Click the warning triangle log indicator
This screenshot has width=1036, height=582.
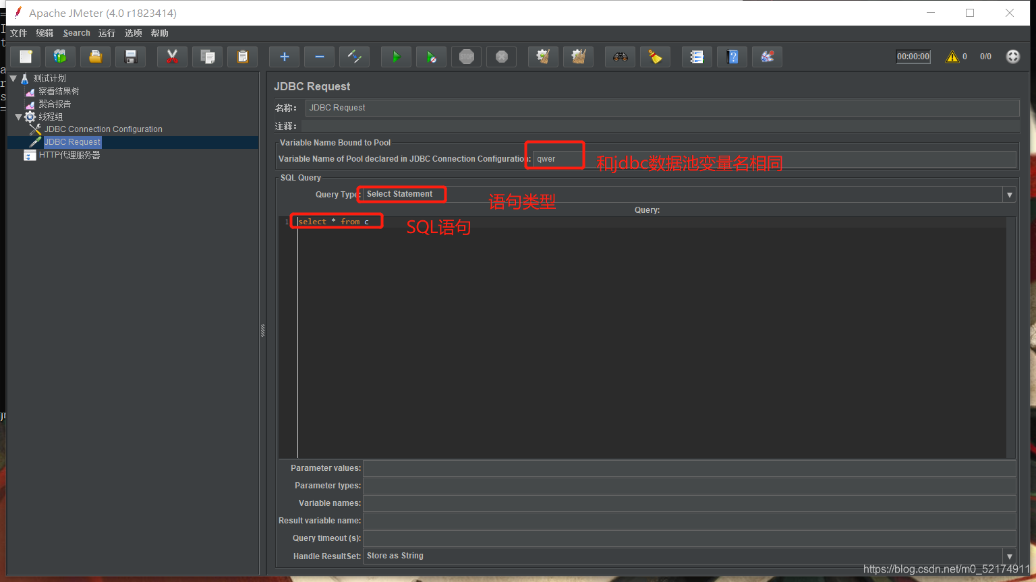[x=952, y=57]
